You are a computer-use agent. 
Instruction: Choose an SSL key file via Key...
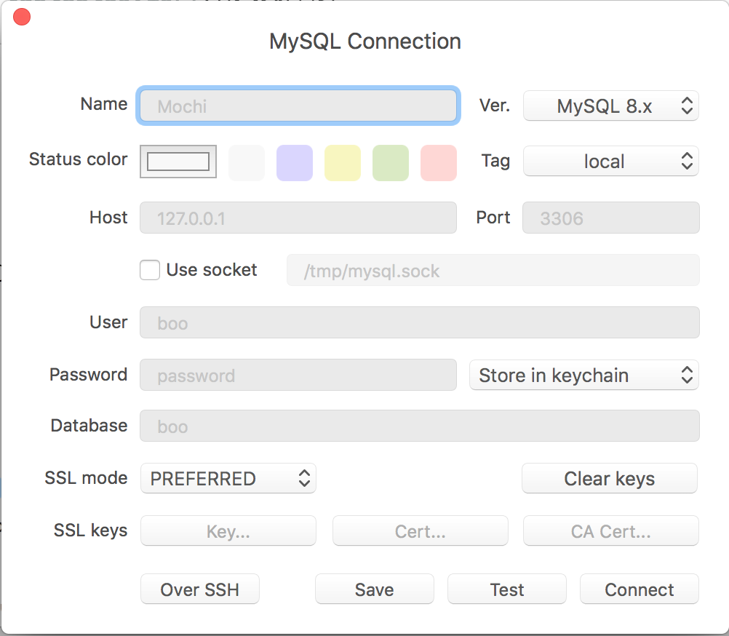(x=228, y=531)
